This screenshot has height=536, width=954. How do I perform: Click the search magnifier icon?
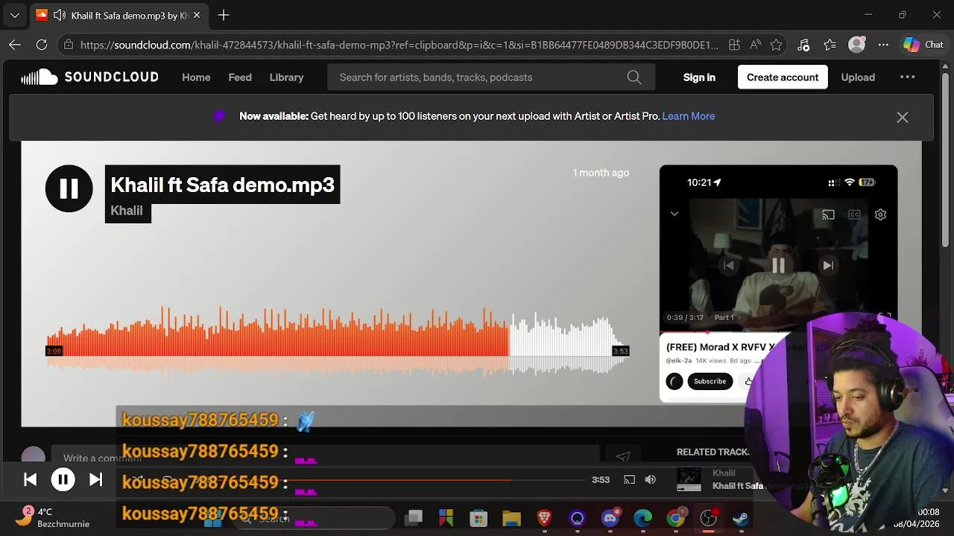(x=634, y=77)
